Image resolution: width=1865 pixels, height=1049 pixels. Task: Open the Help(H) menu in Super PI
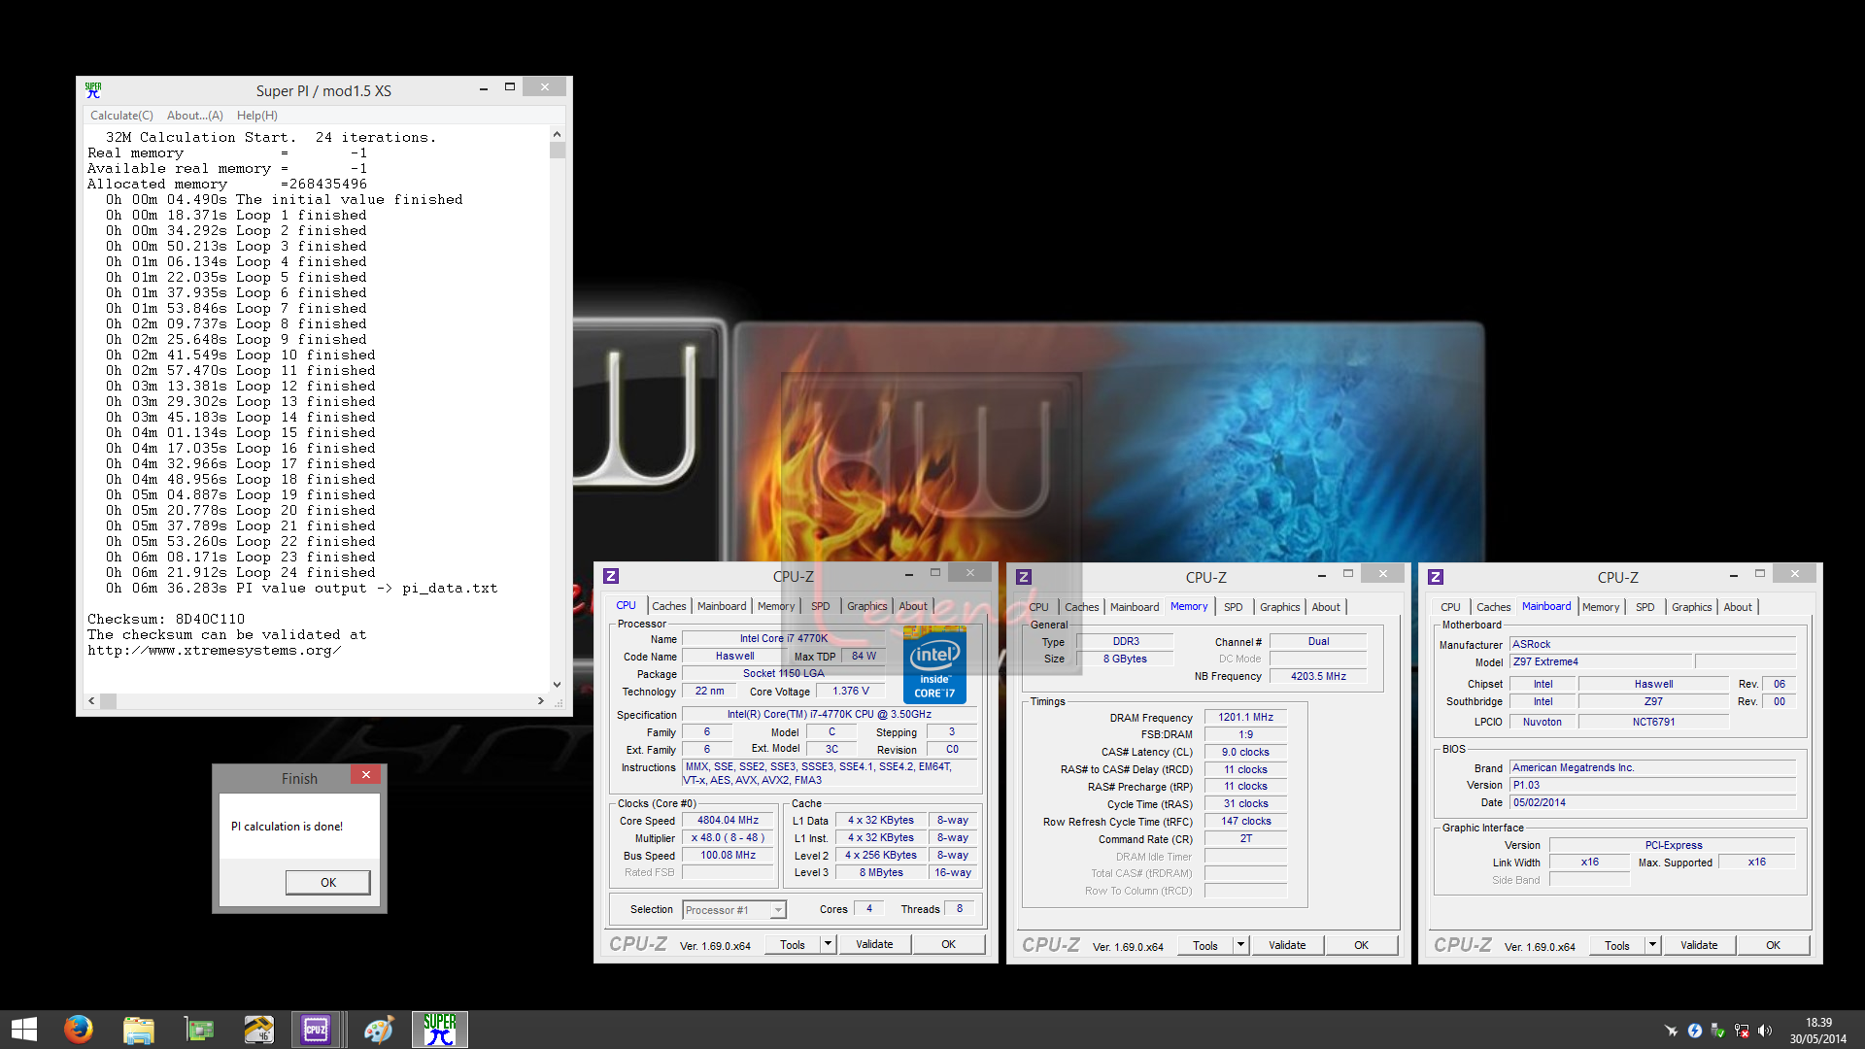[257, 115]
